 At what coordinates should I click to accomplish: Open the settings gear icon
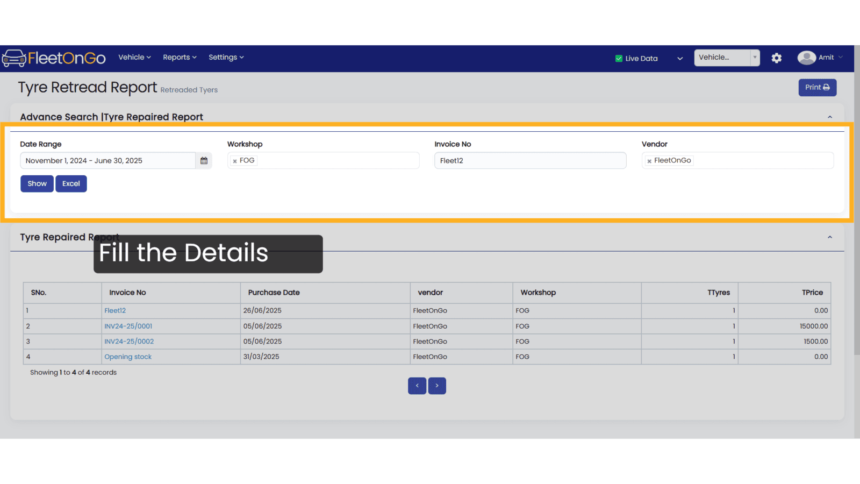click(776, 58)
